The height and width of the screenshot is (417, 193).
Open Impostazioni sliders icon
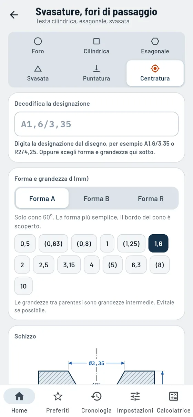pyautogui.click(x=135, y=396)
